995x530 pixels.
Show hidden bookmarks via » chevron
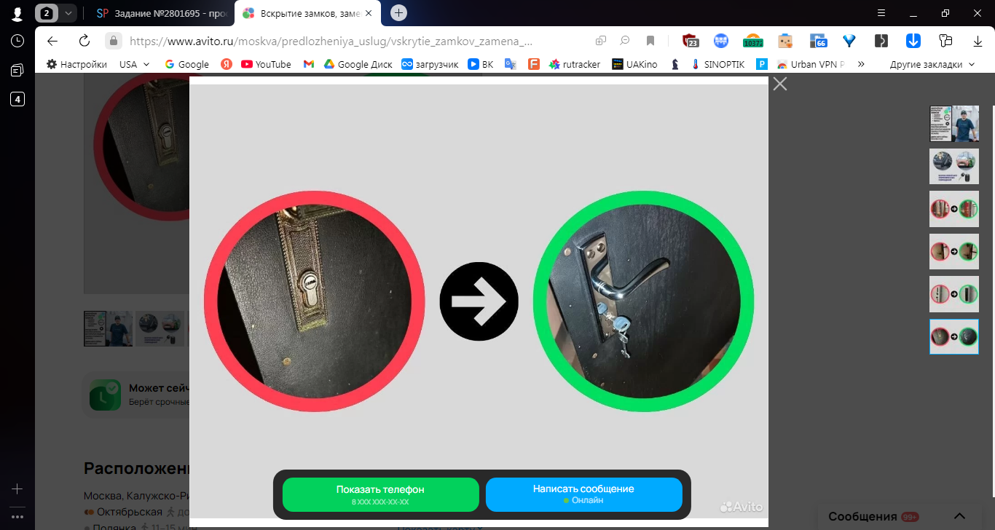(x=861, y=64)
